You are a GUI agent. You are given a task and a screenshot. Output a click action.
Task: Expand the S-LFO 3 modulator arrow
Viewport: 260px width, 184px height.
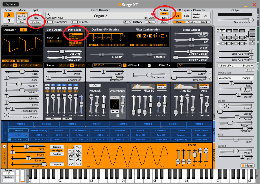pyautogui.click(x=67, y=139)
